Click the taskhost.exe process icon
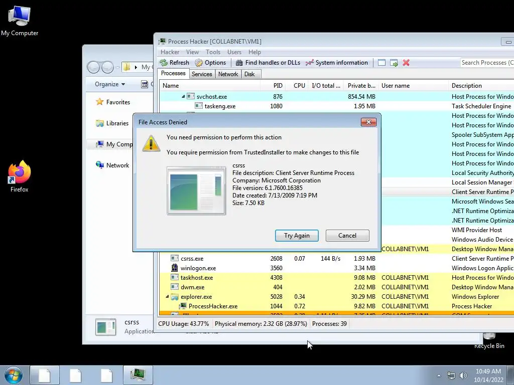Viewport: 514px width, 385px height. (175, 277)
